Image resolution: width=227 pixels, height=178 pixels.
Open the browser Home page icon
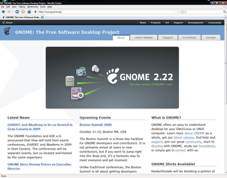[x=29, y=12]
